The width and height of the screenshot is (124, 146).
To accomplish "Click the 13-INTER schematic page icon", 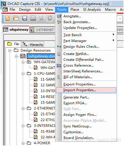I will point(36,91).
